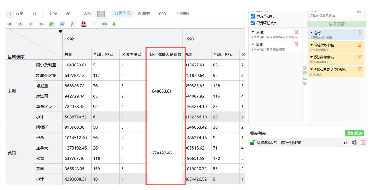The width and height of the screenshot is (374, 190).
Task: Click the 分页显示 button
Action: click(x=123, y=13)
